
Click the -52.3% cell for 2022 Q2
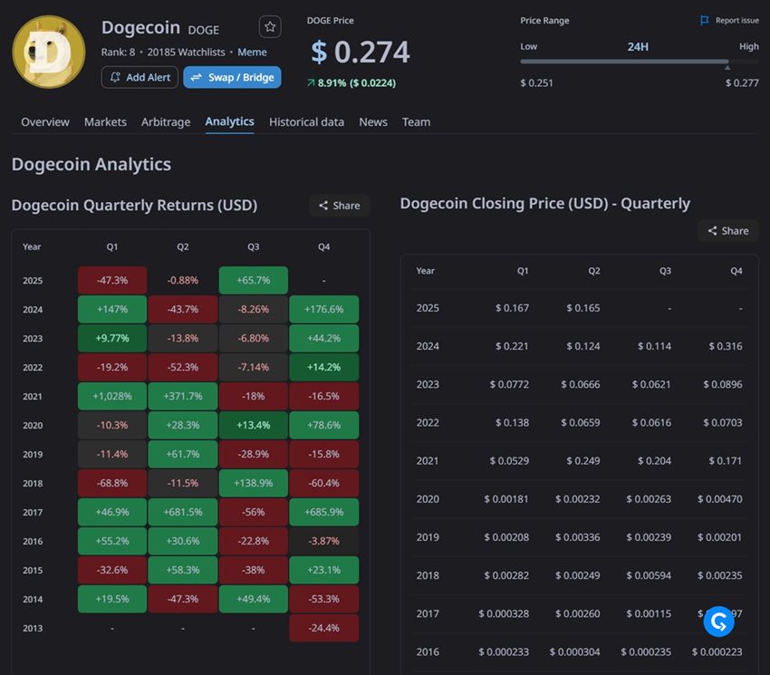point(183,368)
